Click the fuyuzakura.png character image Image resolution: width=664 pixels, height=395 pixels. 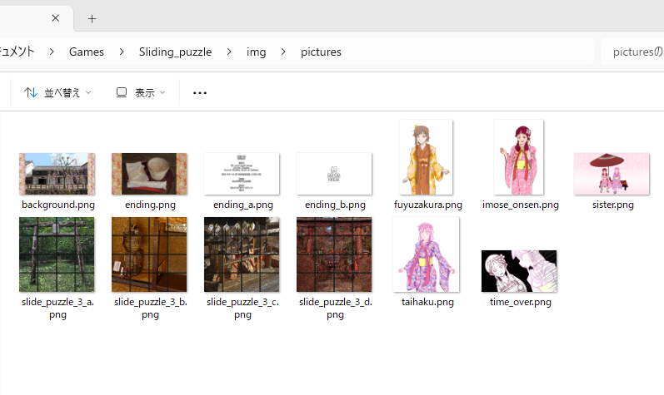pos(427,157)
